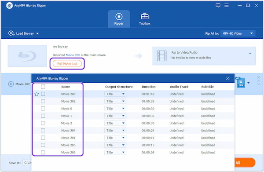
Task: Open the feedback chat icon in title bar
Action: pyautogui.click(x=218, y=5)
